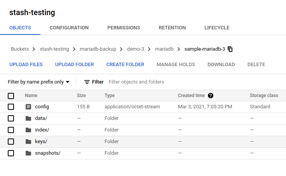Go to the Permissions tab
Screen dimensions: 286x176
124,28
